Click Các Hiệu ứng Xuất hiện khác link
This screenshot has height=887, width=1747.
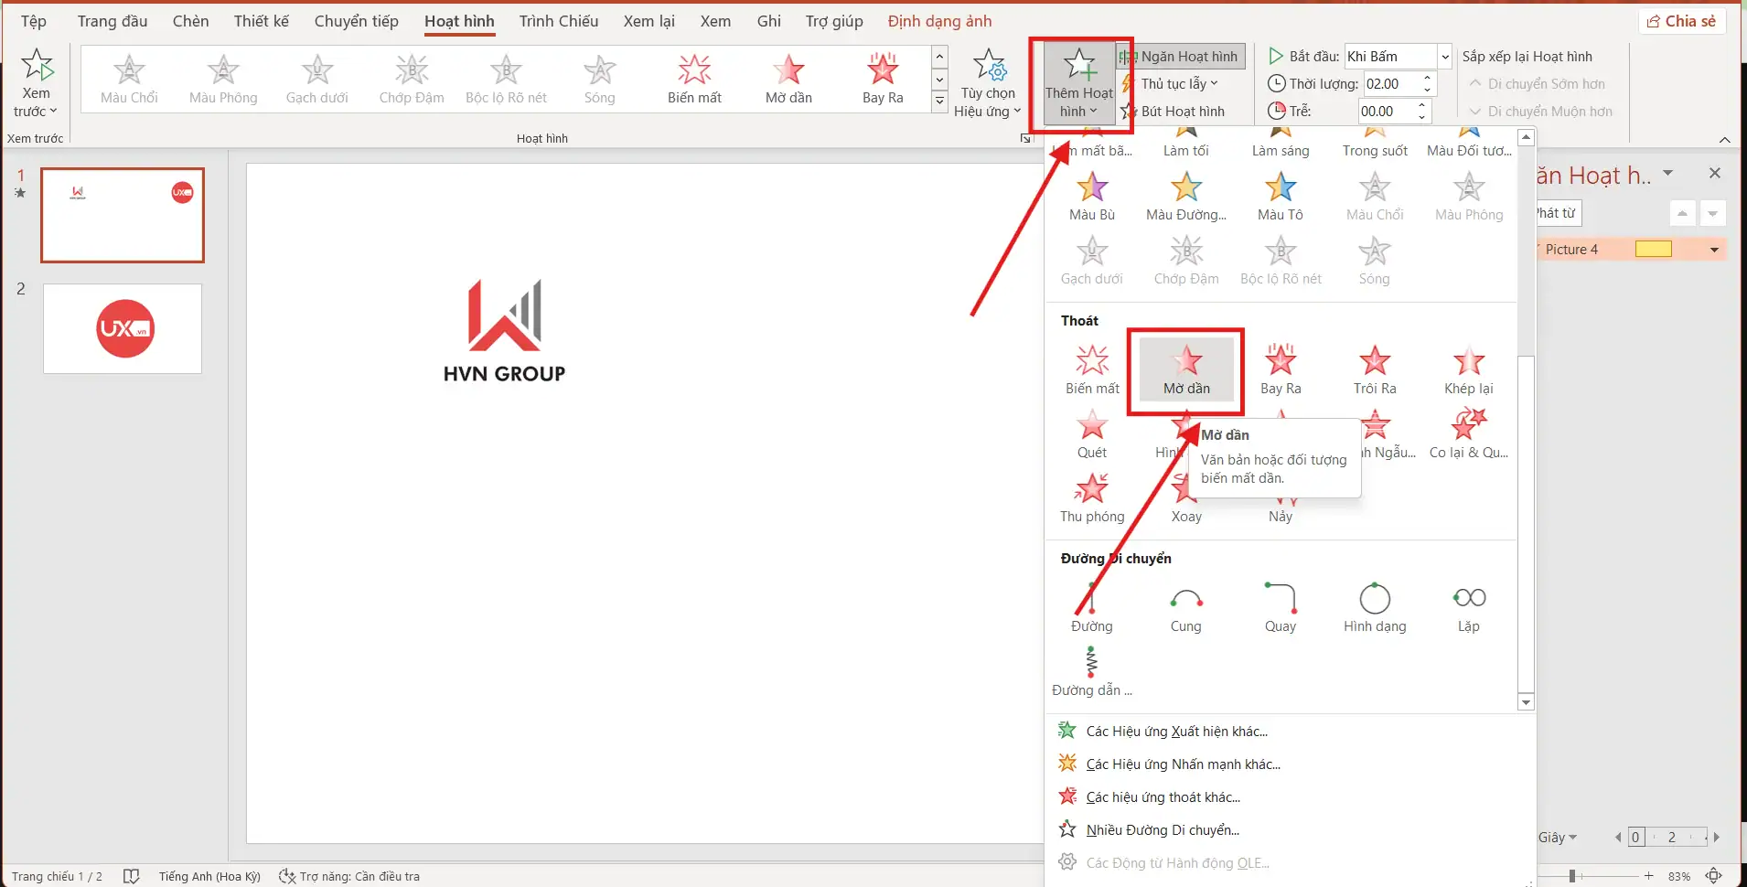(x=1175, y=730)
